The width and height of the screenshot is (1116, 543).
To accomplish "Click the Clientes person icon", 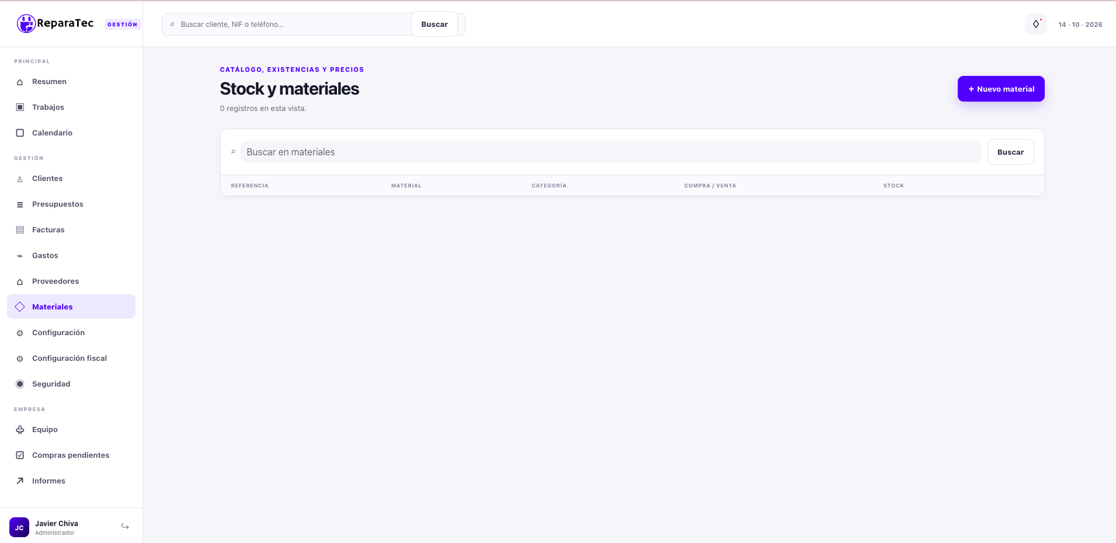I will pos(20,179).
